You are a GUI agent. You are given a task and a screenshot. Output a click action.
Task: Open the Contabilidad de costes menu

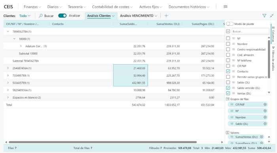[112, 7]
